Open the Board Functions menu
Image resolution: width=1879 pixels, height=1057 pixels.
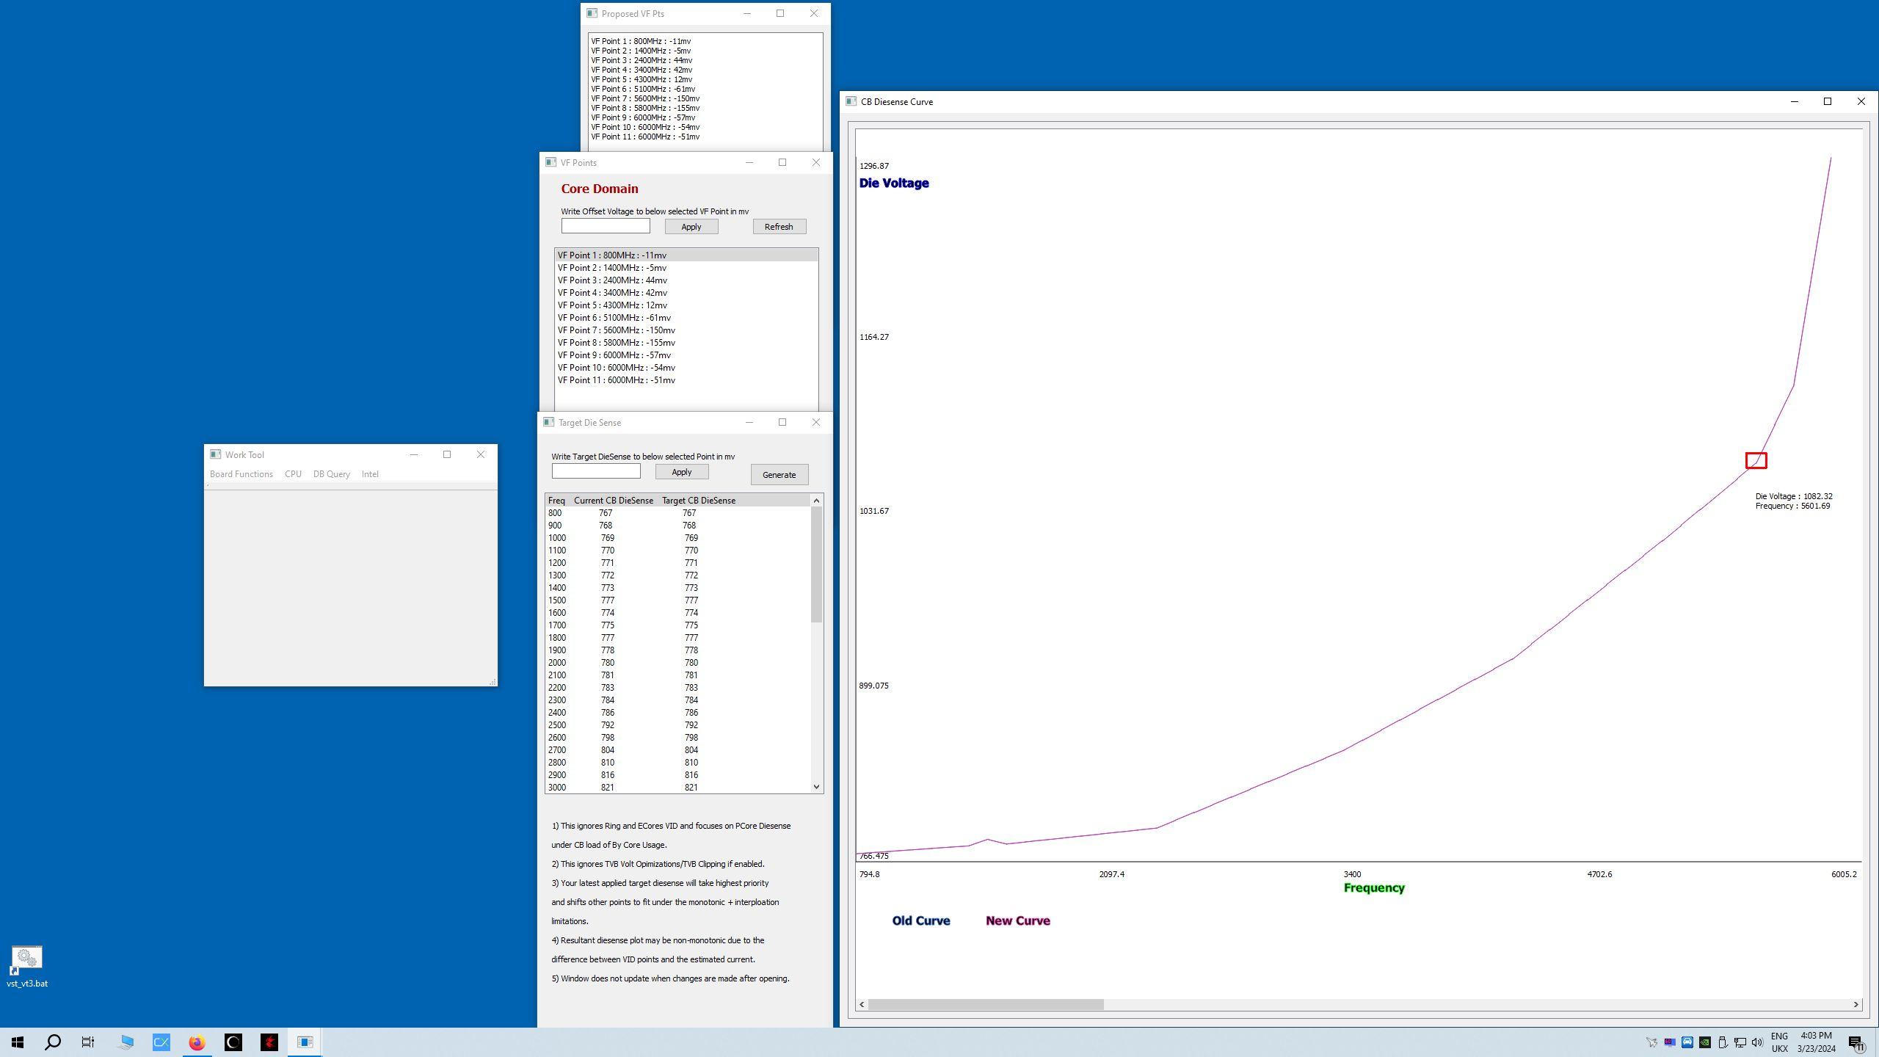241,474
